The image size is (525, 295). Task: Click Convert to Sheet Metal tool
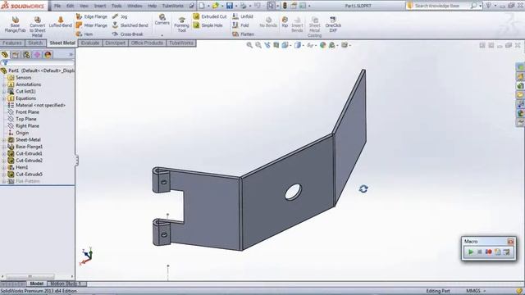37,26
